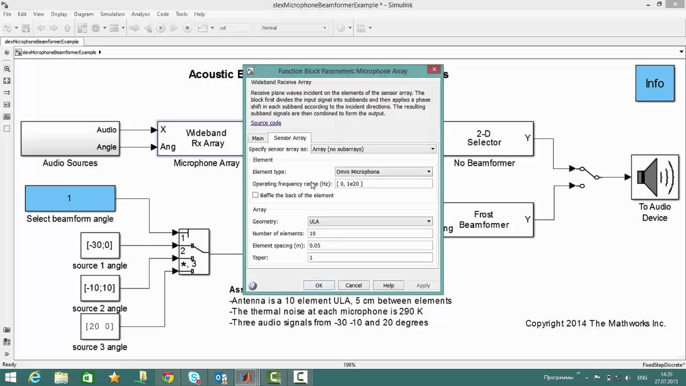Toggle Baffle the back of the element
Screen dimensions: 686x386
tap(255, 195)
